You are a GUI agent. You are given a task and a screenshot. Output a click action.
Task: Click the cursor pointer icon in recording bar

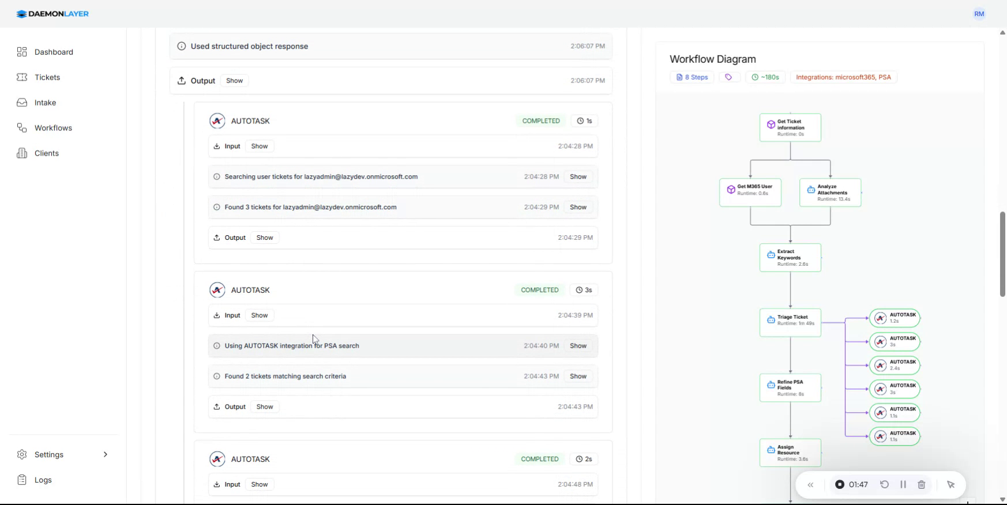[x=950, y=485]
